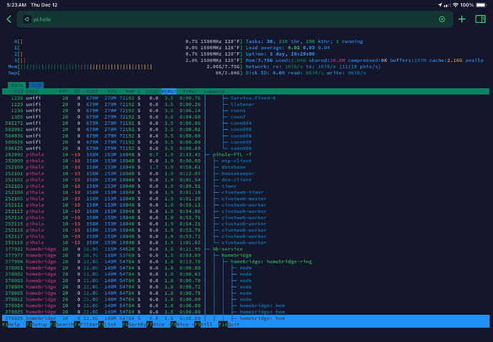Tap the back chevron at top left
493x342 pixels.
pyautogui.click(x=9, y=19)
